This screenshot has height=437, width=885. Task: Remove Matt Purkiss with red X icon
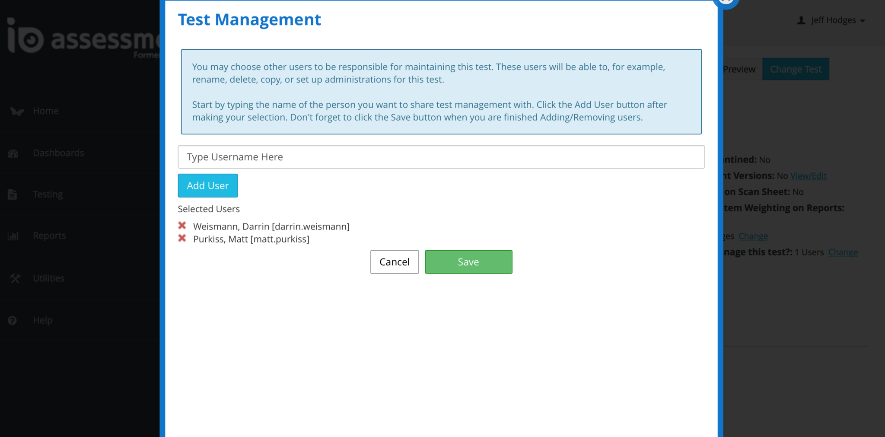pos(182,238)
